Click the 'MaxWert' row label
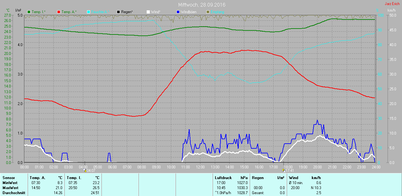 10,188
